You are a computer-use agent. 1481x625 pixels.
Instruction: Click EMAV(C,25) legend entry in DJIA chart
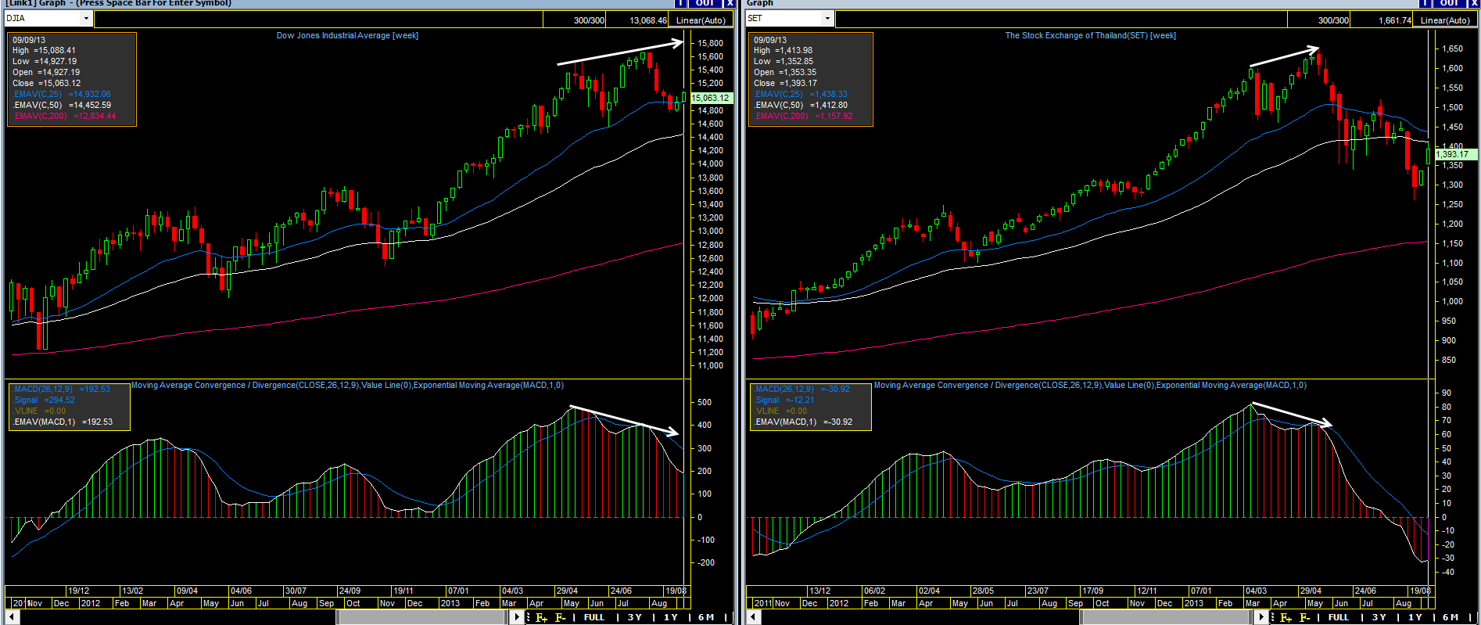pyautogui.click(x=62, y=94)
